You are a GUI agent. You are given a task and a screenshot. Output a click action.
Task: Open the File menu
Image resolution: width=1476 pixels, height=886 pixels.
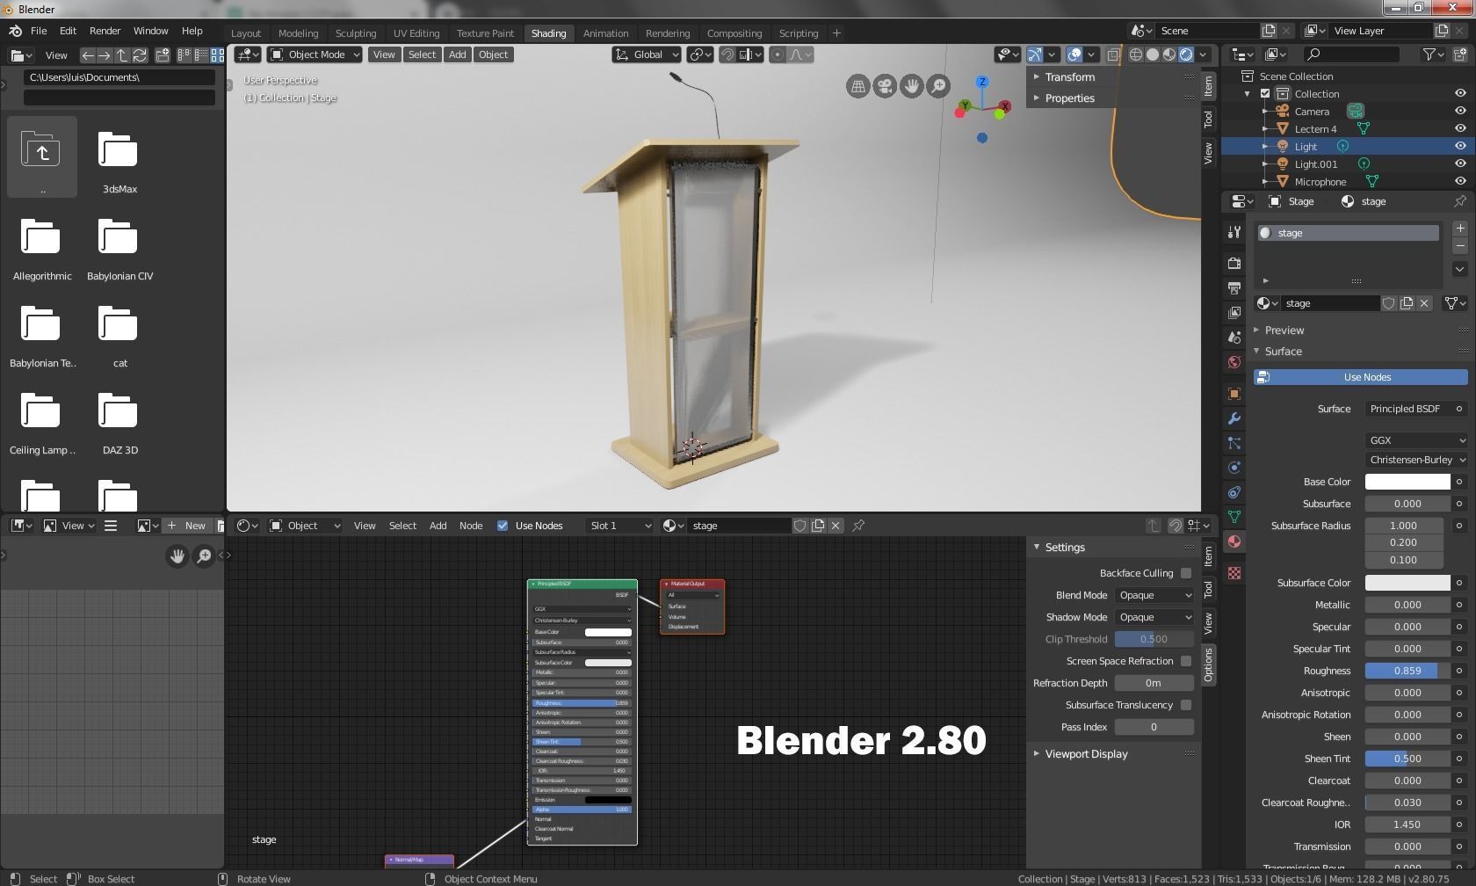39,31
